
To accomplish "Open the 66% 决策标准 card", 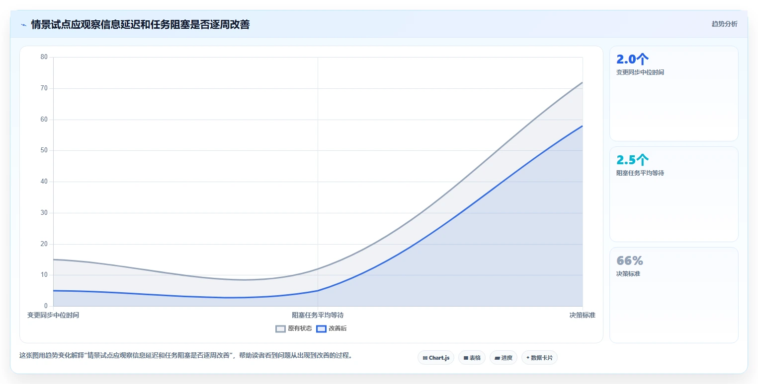I will coord(674,295).
